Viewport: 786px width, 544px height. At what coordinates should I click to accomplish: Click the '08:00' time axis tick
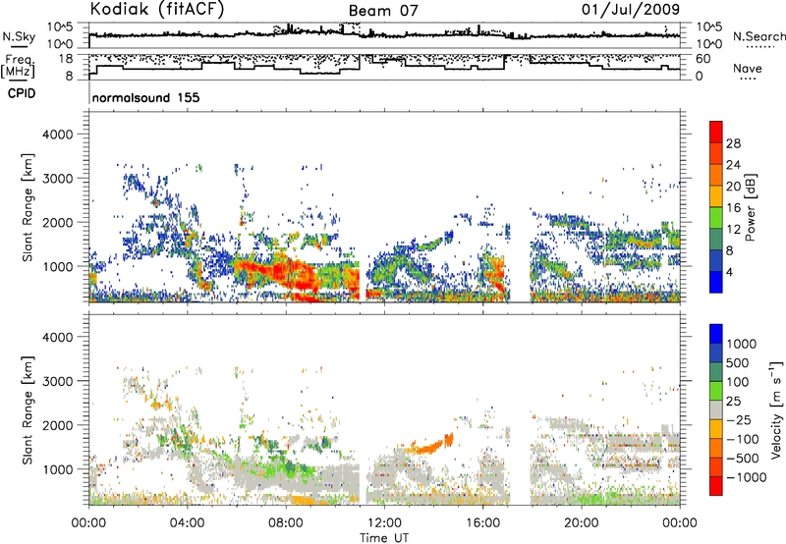(x=286, y=523)
